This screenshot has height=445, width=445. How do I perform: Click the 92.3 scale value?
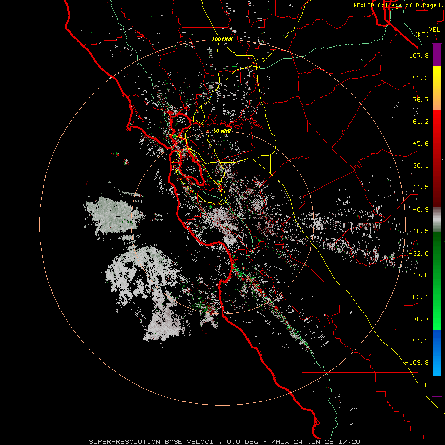tap(421, 78)
